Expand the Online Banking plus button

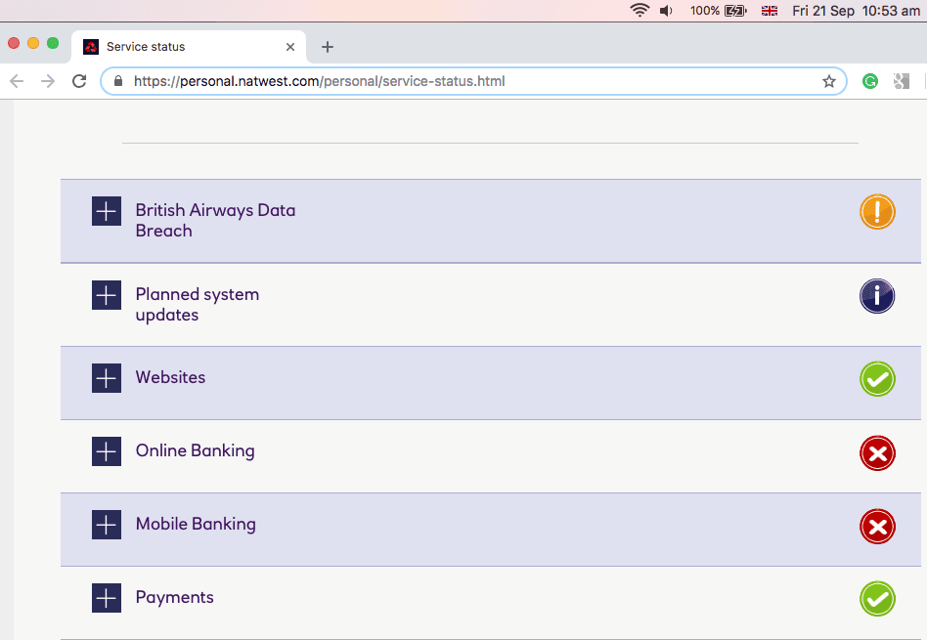pyautogui.click(x=106, y=451)
